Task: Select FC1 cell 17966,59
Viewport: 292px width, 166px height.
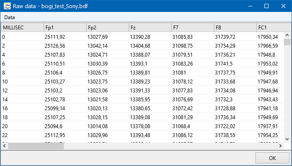Action: (x=270, y=46)
